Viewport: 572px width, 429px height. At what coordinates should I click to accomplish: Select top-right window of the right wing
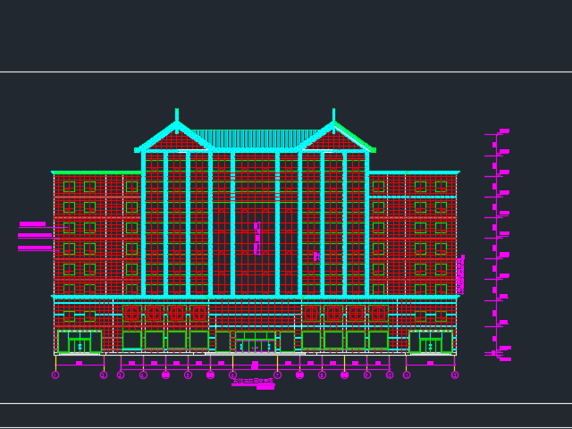pos(441,186)
